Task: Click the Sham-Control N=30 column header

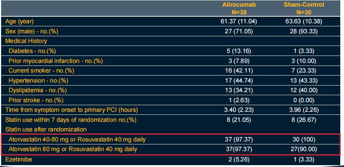Action: (304, 8)
